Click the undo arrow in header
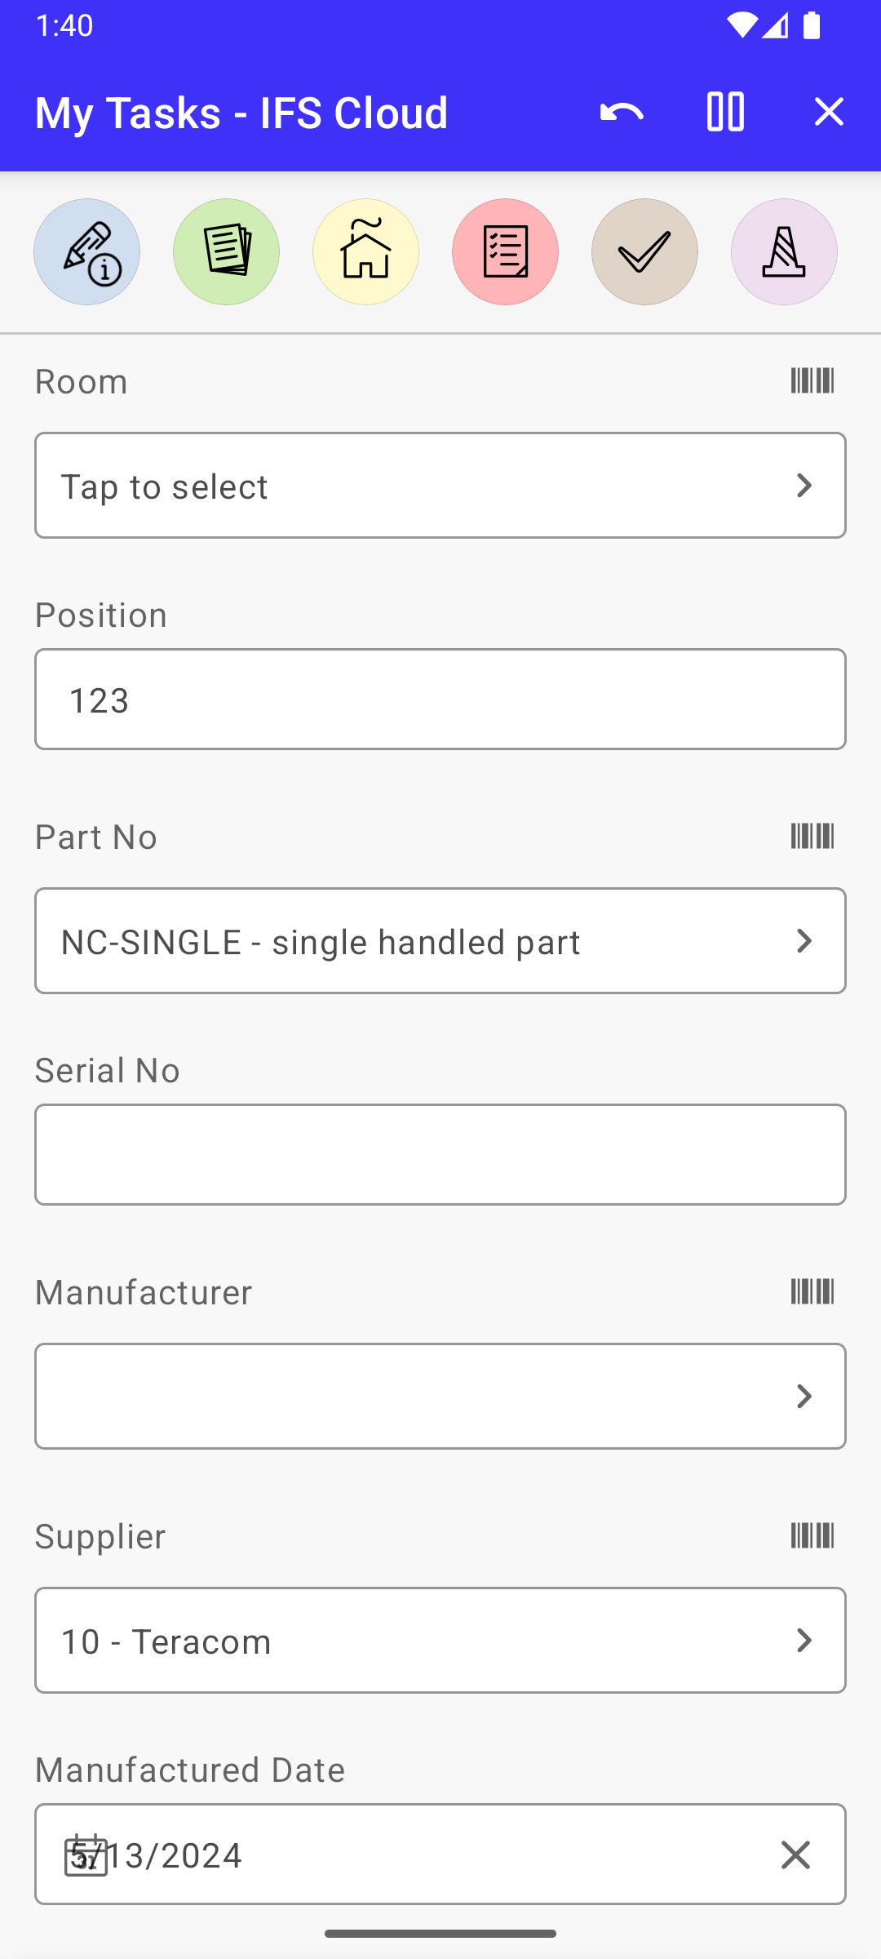Image resolution: width=881 pixels, height=1959 pixels. (622, 112)
